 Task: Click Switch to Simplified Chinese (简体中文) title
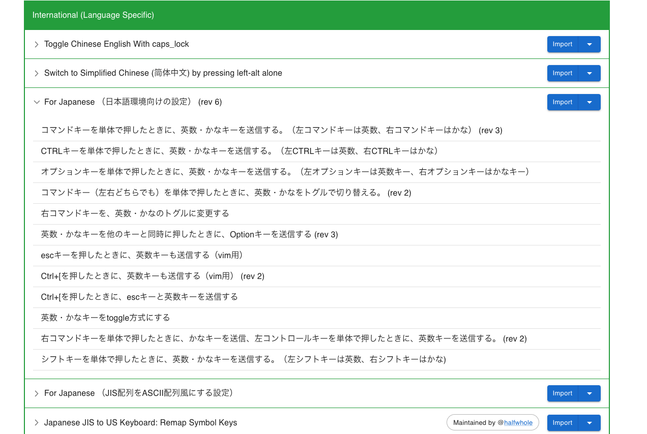point(163,73)
